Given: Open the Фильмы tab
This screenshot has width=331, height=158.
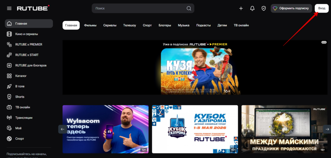Looking at the screenshot, I should (x=90, y=25).
